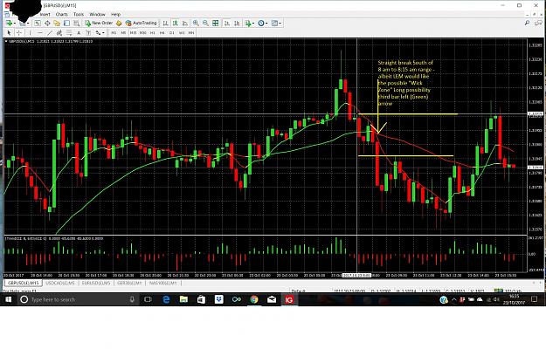Click 'Type here to search' taskbar box
The image size is (546, 349).
pos(77,299)
